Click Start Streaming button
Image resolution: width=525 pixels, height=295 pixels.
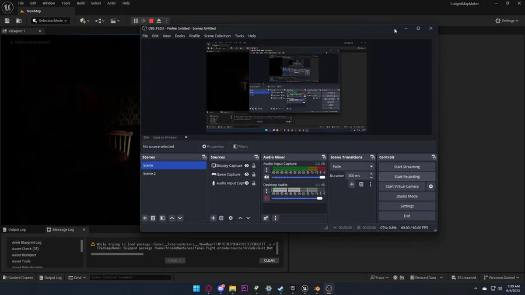click(x=407, y=167)
